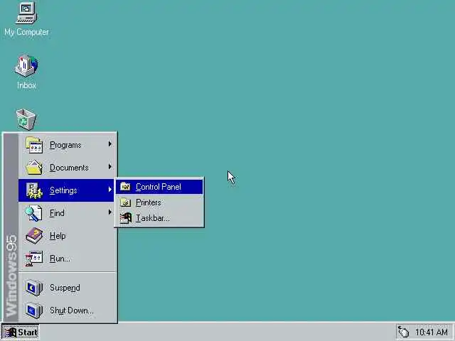Image resolution: width=455 pixels, height=341 pixels.
Task: Click the Find magnifier icon in Start menu
Action: tap(34, 213)
